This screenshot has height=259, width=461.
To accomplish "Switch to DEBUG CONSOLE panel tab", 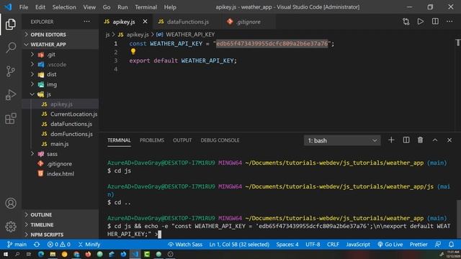I will pyautogui.click(x=220, y=140).
